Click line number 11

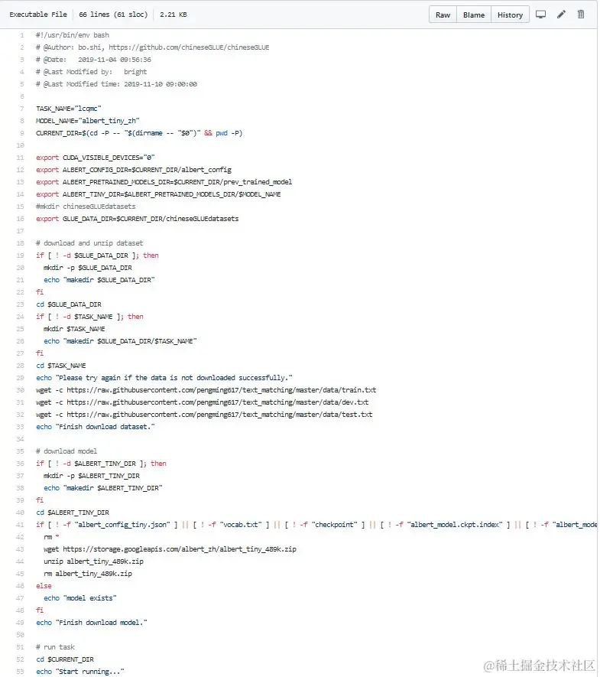click(x=21, y=158)
